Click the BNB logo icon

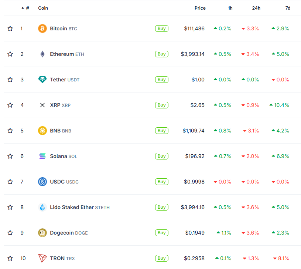[x=42, y=131]
